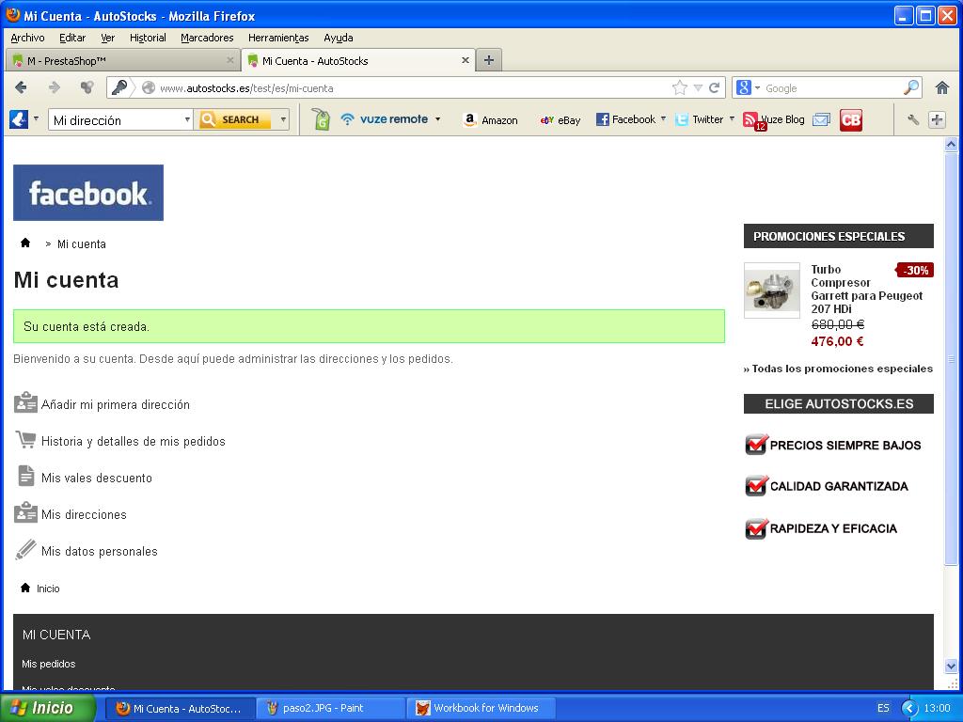
Task: Click the blue toolbar logo icon
Action: 19,119
